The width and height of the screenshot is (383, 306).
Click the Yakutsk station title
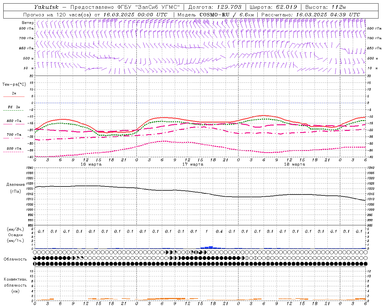point(46,7)
